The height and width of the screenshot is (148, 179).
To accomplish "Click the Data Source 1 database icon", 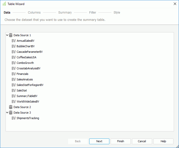I will tap(11, 35).
